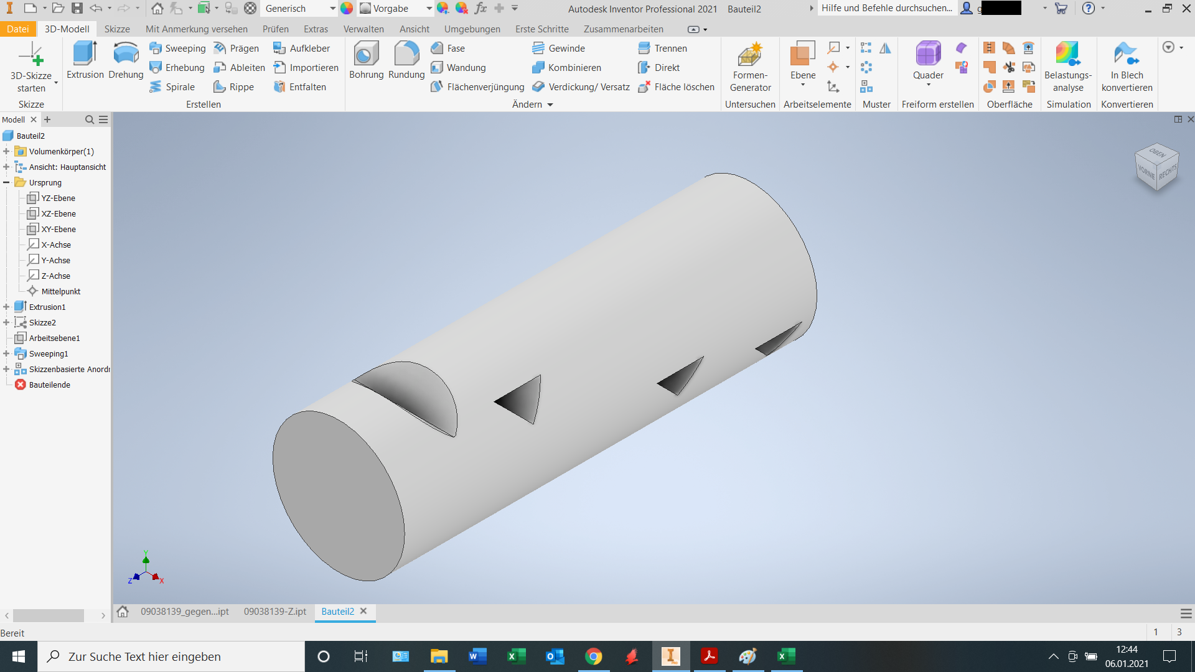Open the Bohrung tool
The image size is (1195, 672).
pos(366,59)
